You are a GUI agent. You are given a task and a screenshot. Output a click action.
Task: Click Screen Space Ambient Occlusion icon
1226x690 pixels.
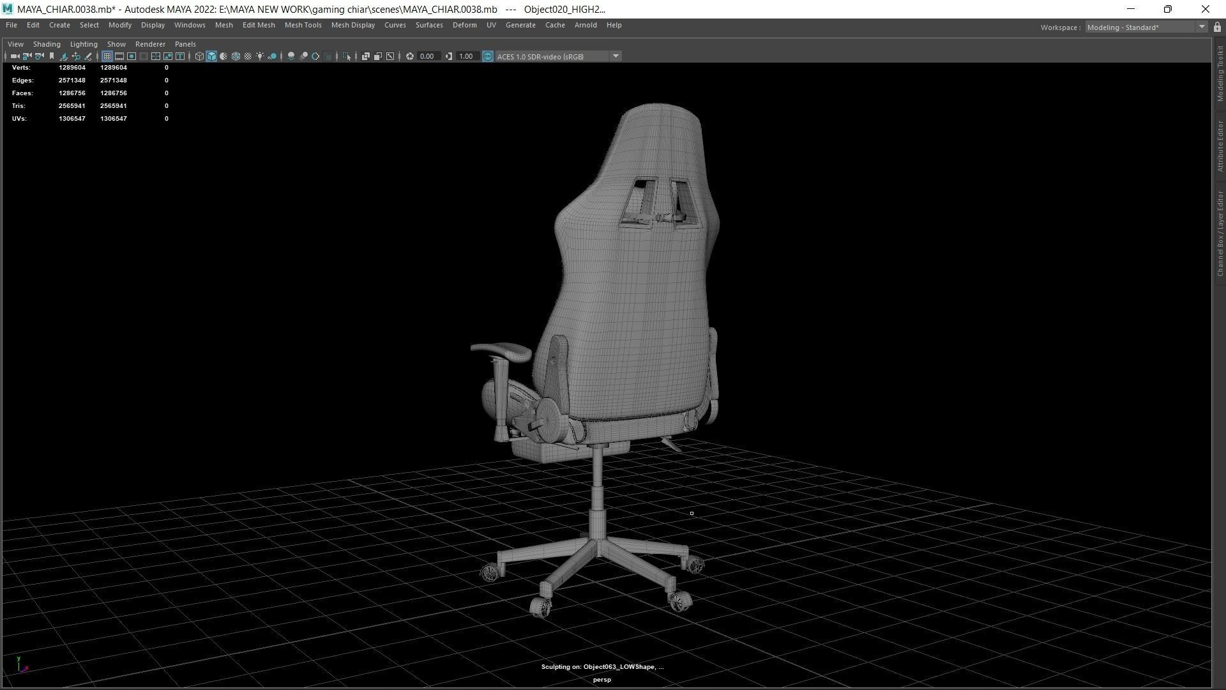pyautogui.click(x=291, y=56)
